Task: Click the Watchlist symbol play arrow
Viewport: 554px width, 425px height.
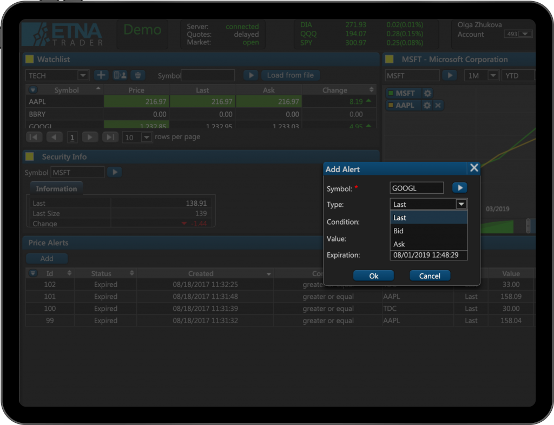Action: coord(251,75)
